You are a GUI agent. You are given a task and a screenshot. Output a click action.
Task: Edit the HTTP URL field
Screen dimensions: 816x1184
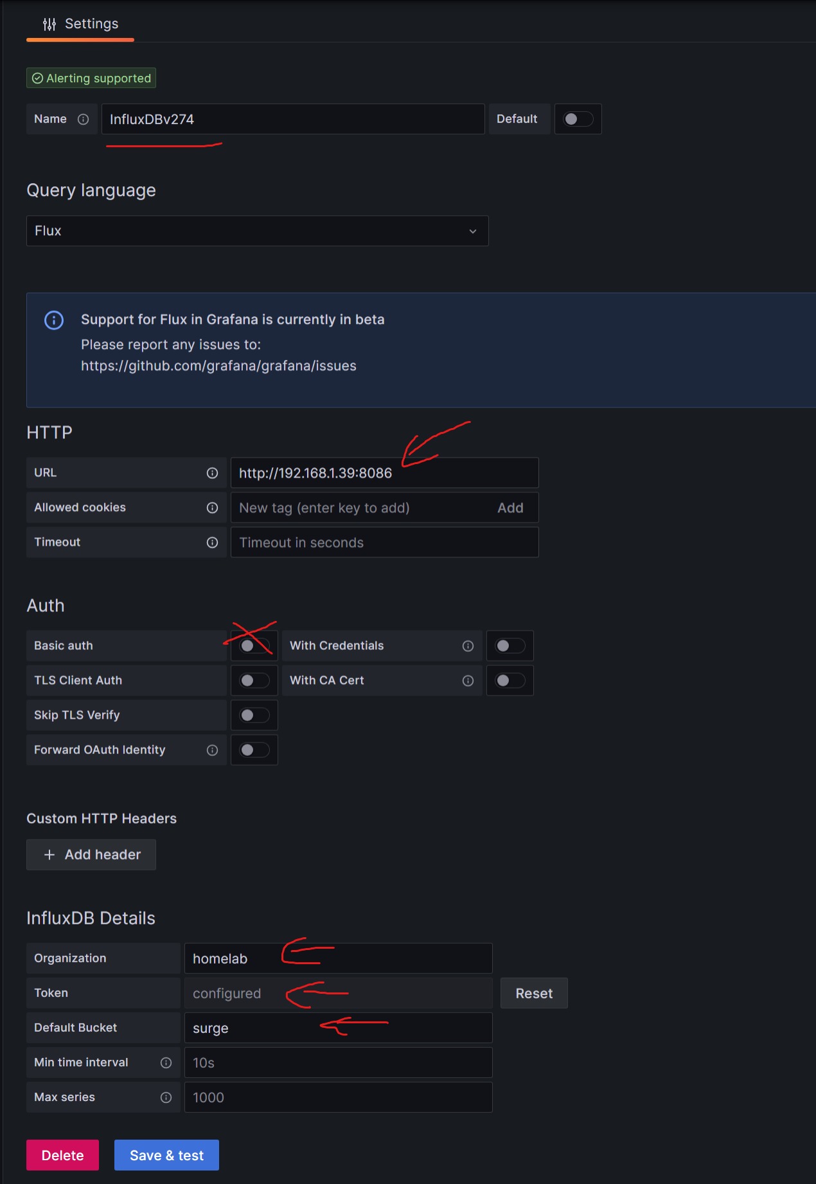pos(384,473)
